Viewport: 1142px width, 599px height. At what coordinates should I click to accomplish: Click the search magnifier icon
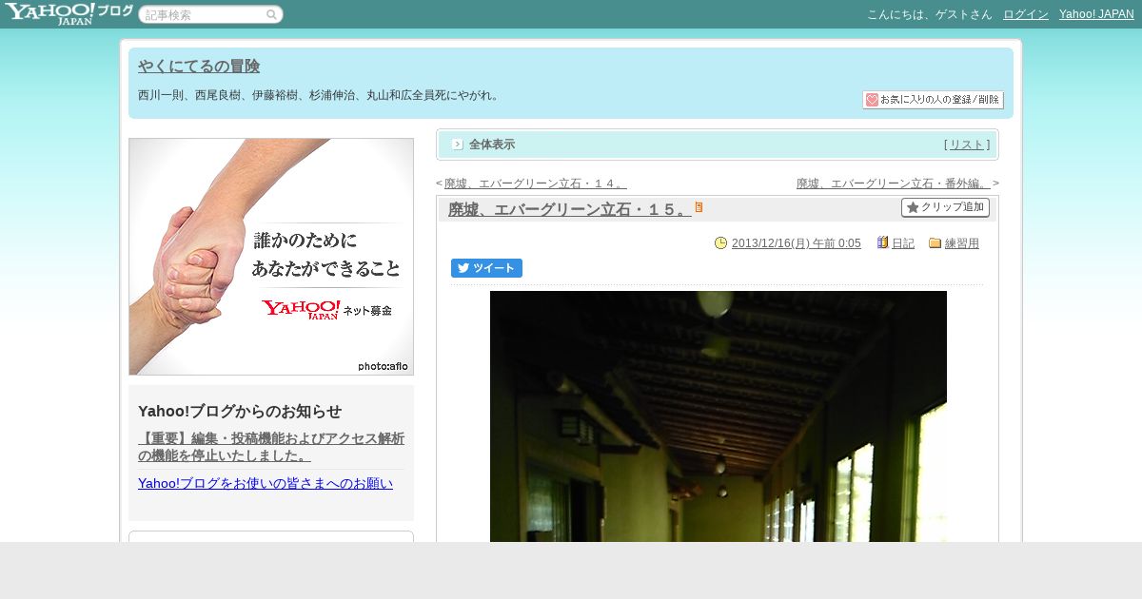point(271,14)
